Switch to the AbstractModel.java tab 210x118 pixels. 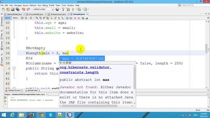pos(14,14)
